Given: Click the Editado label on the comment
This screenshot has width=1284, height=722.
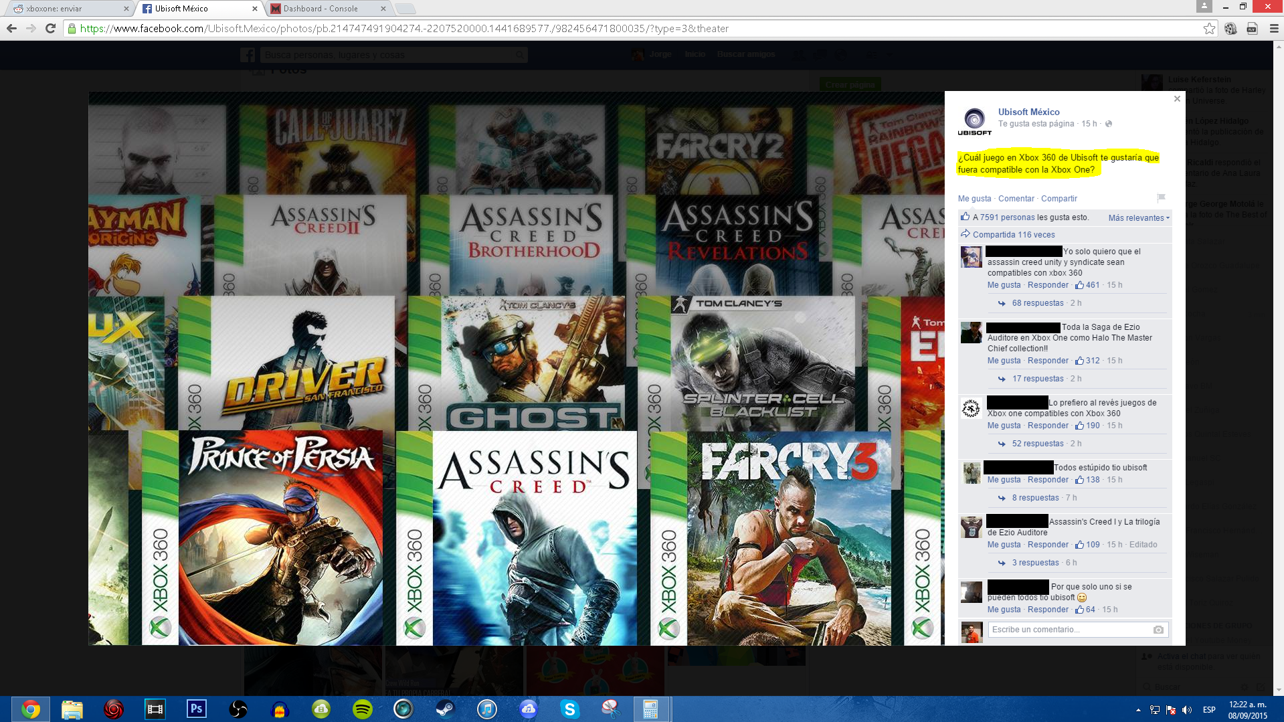Looking at the screenshot, I should pyautogui.click(x=1143, y=545).
